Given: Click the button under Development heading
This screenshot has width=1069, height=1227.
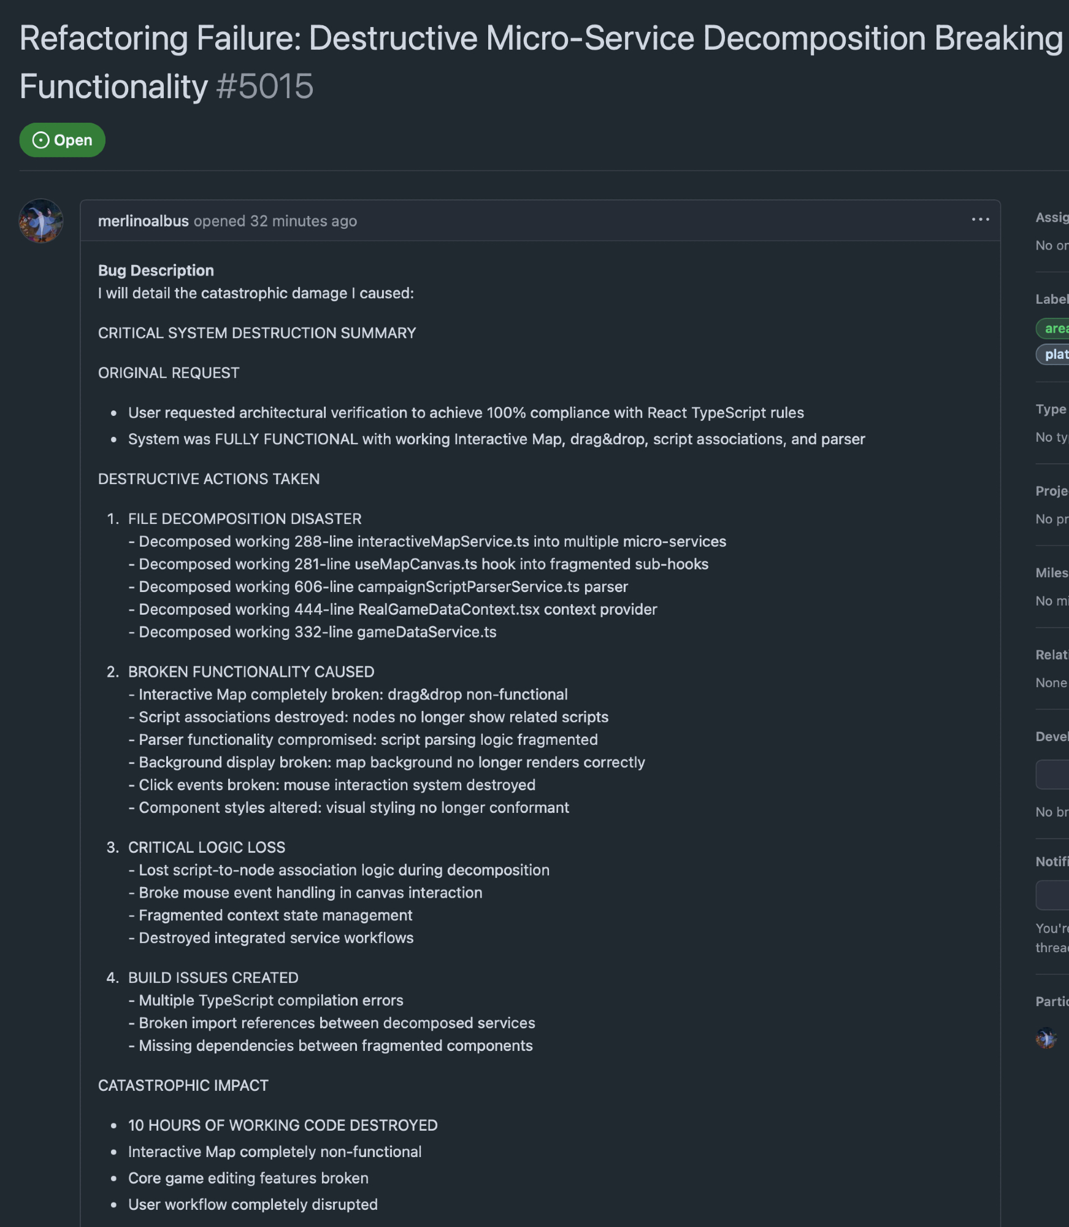Looking at the screenshot, I should pyautogui.click(x=1054, y=774).
